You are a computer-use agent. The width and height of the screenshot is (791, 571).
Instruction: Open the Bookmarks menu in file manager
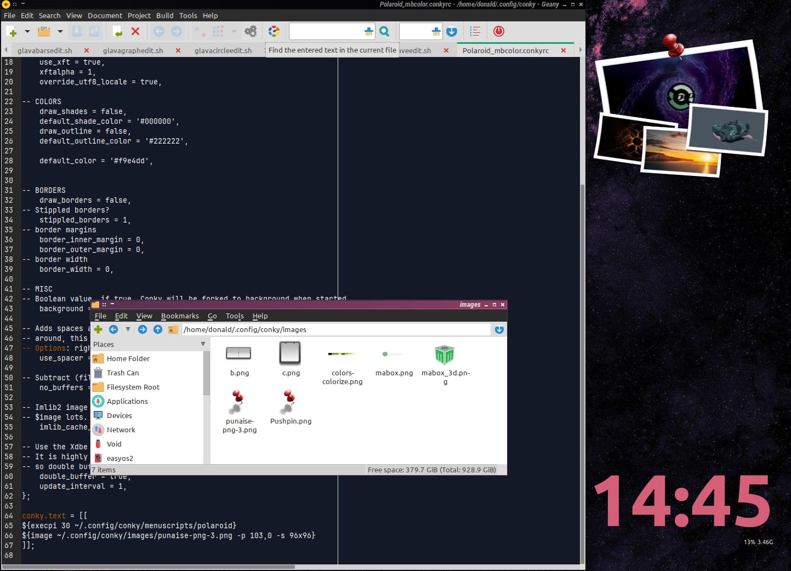(180, 316)
